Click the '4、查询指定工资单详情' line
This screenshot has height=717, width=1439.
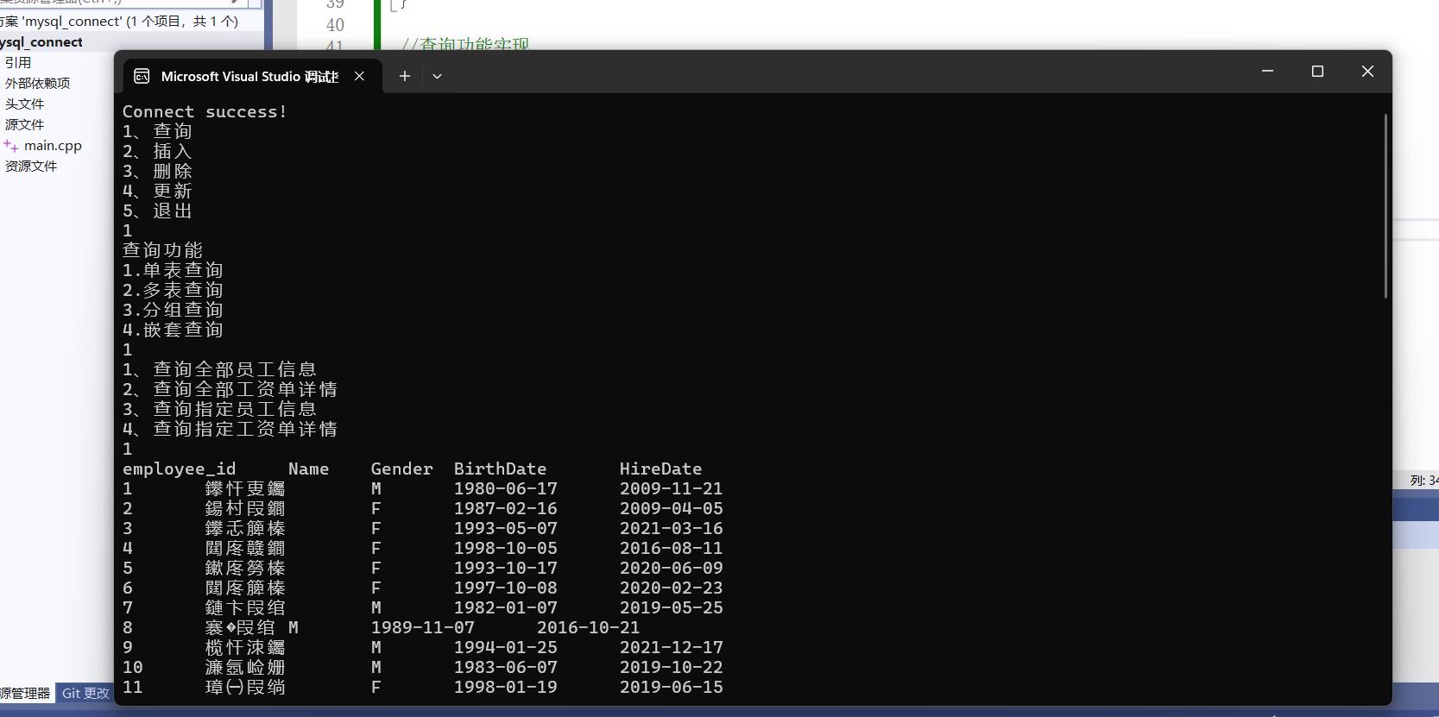click(x=230, y=429)
